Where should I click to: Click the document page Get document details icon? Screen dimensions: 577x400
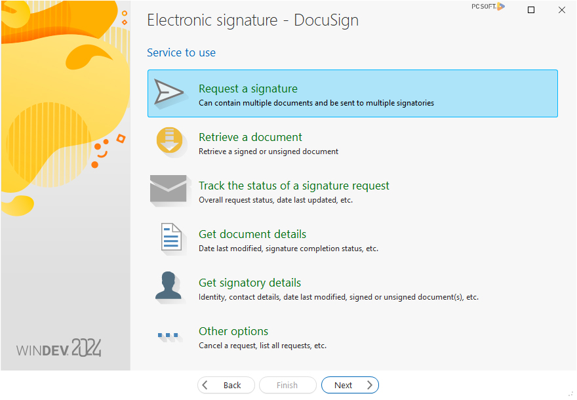172,238
